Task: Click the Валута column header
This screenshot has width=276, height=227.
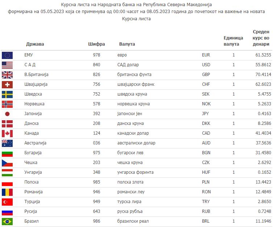Action: (x=127, y=44)
